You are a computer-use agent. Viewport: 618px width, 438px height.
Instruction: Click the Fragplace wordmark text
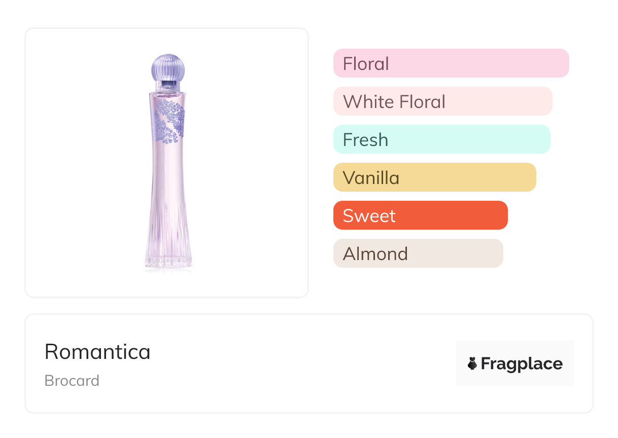522,364
